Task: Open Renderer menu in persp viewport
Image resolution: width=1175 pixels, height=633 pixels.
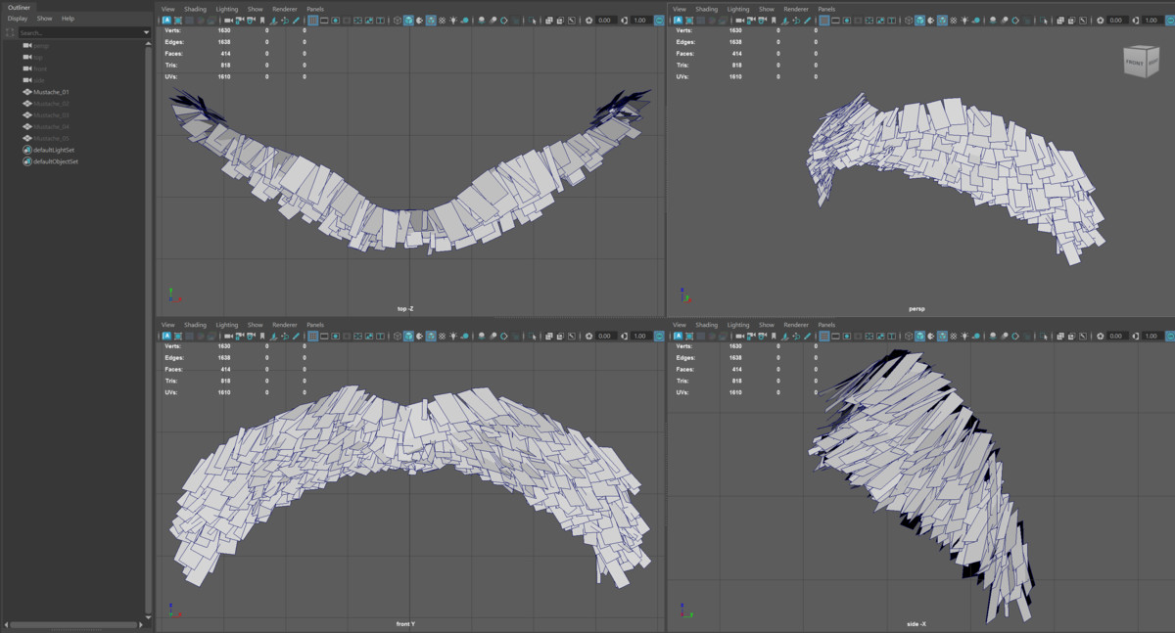Action: [x=795, y=9]
